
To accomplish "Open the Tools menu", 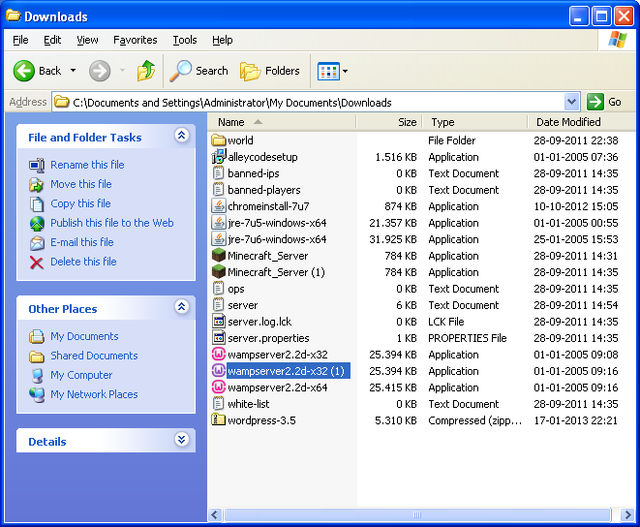I will click(x=185, y=40).
